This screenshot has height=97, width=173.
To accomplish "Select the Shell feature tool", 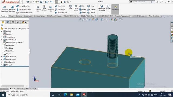I will (82, 13).
